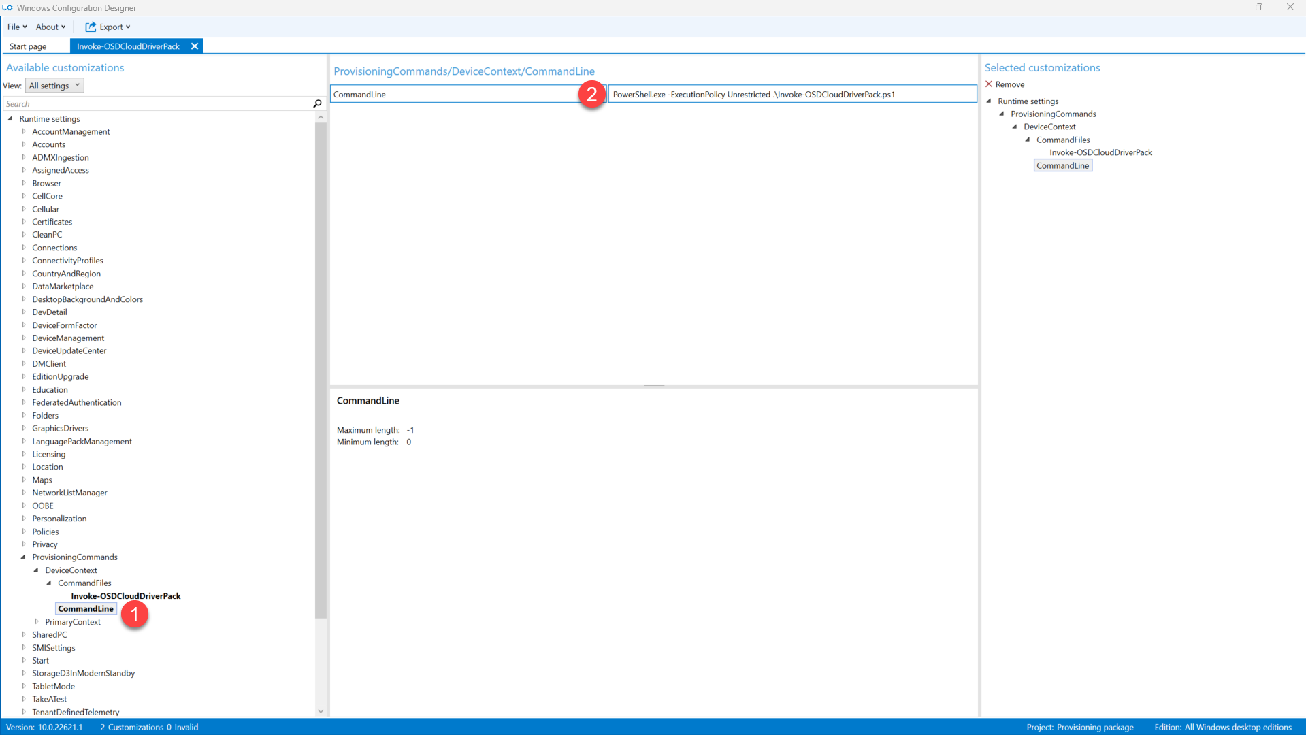Open the About menu
This screenshot has width=1306, height=735.
[50, 27]
